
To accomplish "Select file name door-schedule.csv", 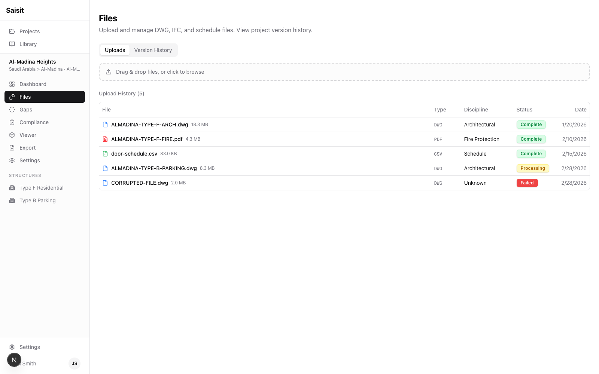I will (134, 154).
